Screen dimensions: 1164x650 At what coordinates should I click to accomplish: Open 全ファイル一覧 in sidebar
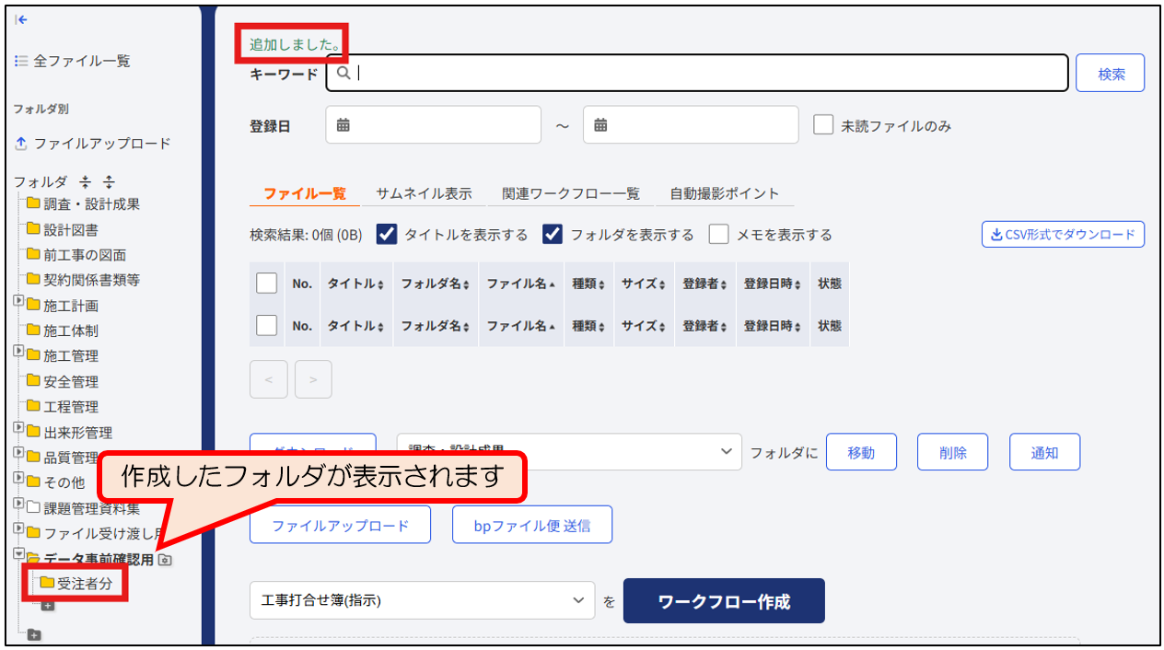82,61
